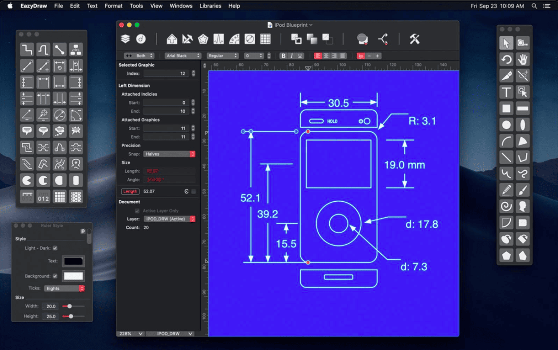Click the minus button in the format bar
Viewport: 558px width, 350px height.
(x=369, y=56)
